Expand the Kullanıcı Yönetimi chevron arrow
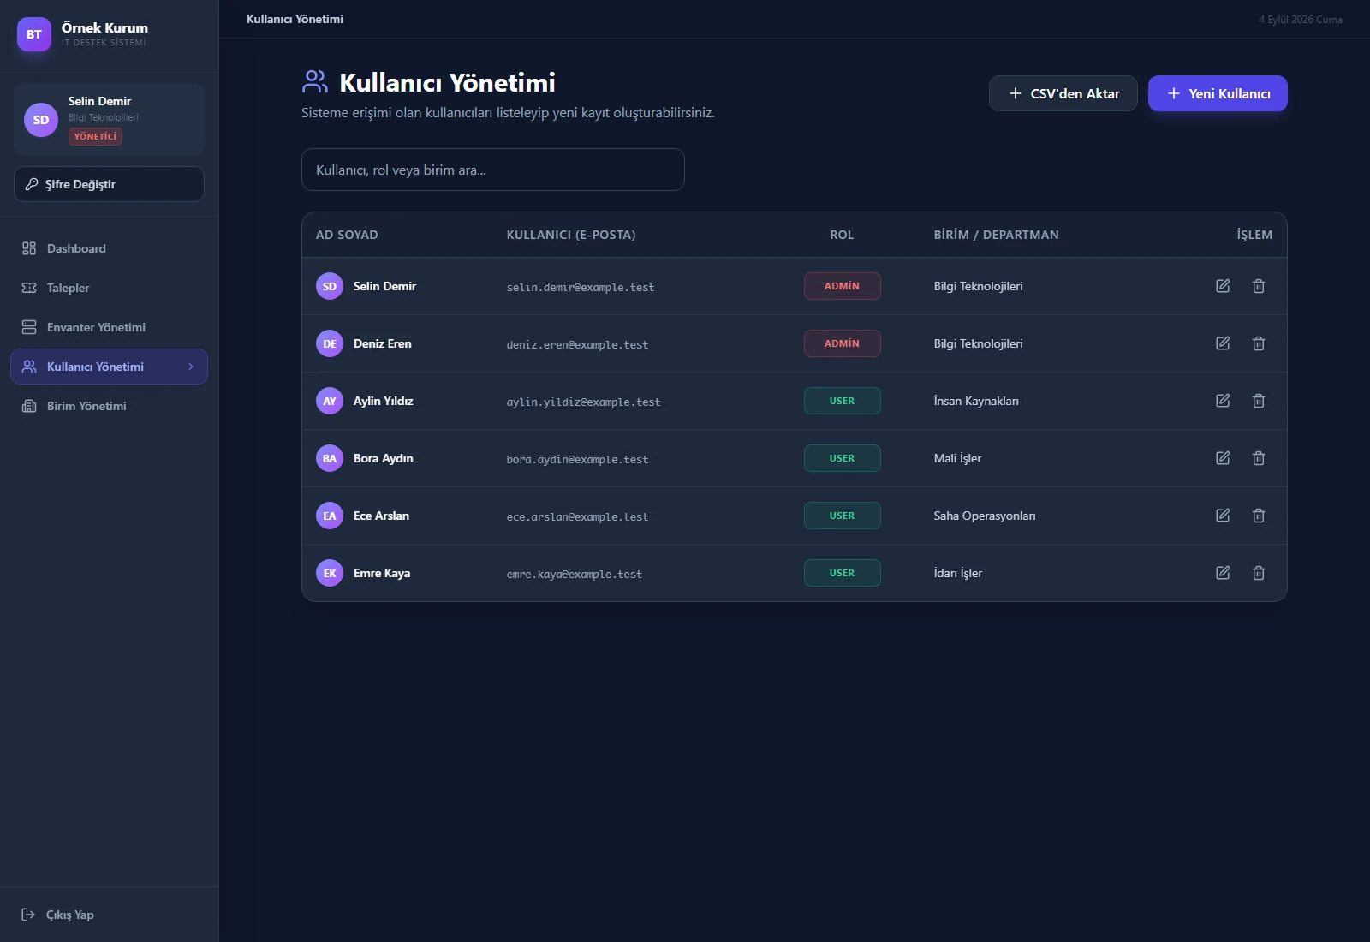The width and height of the screenshot is (1370, 942). click(x=191, y=367)
